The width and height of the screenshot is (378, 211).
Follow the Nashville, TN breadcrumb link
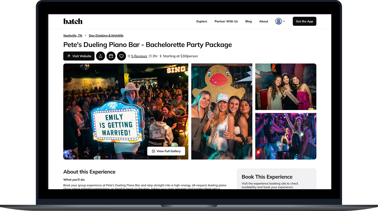click(73, 35)
